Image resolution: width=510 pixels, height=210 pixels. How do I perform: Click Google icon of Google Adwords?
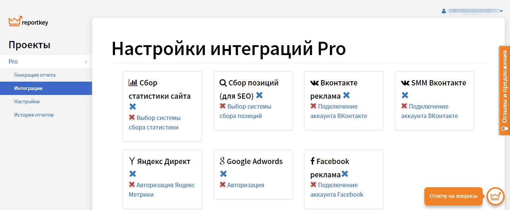(222, 161)
